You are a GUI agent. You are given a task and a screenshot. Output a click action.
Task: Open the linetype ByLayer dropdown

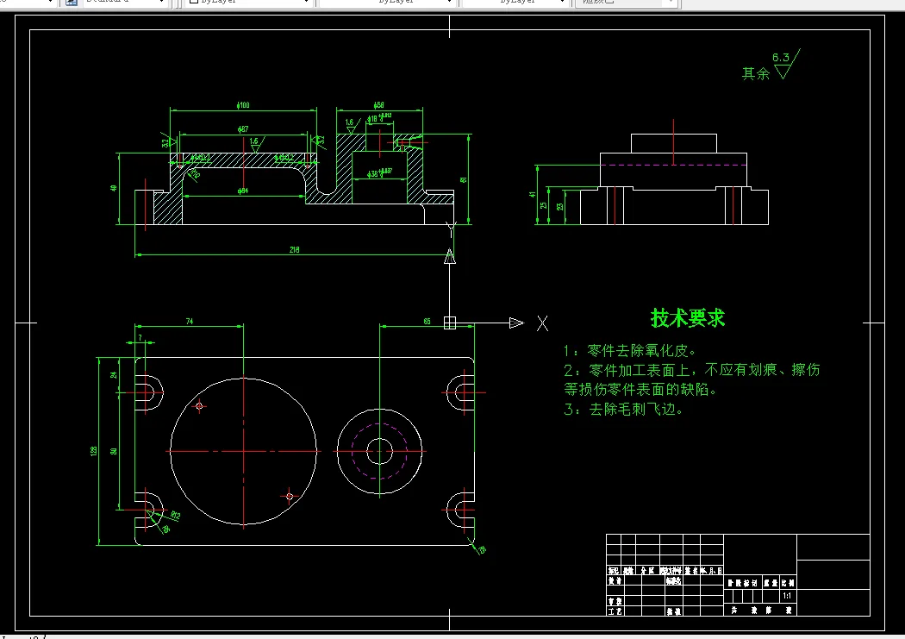[447, 3]
